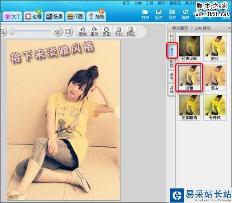Apply the 经典LOMO effect thumbnail
The width and height of the screenshot is (232, 203).
point(189,48)
